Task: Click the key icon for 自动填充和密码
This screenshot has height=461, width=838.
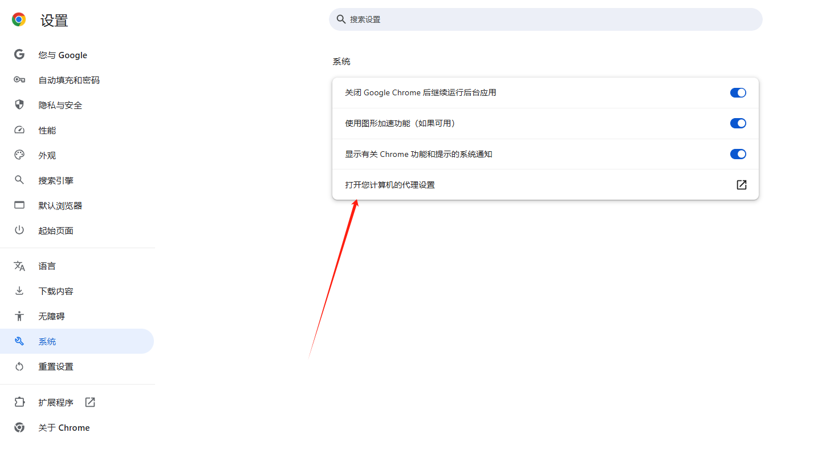Action: 19,80
